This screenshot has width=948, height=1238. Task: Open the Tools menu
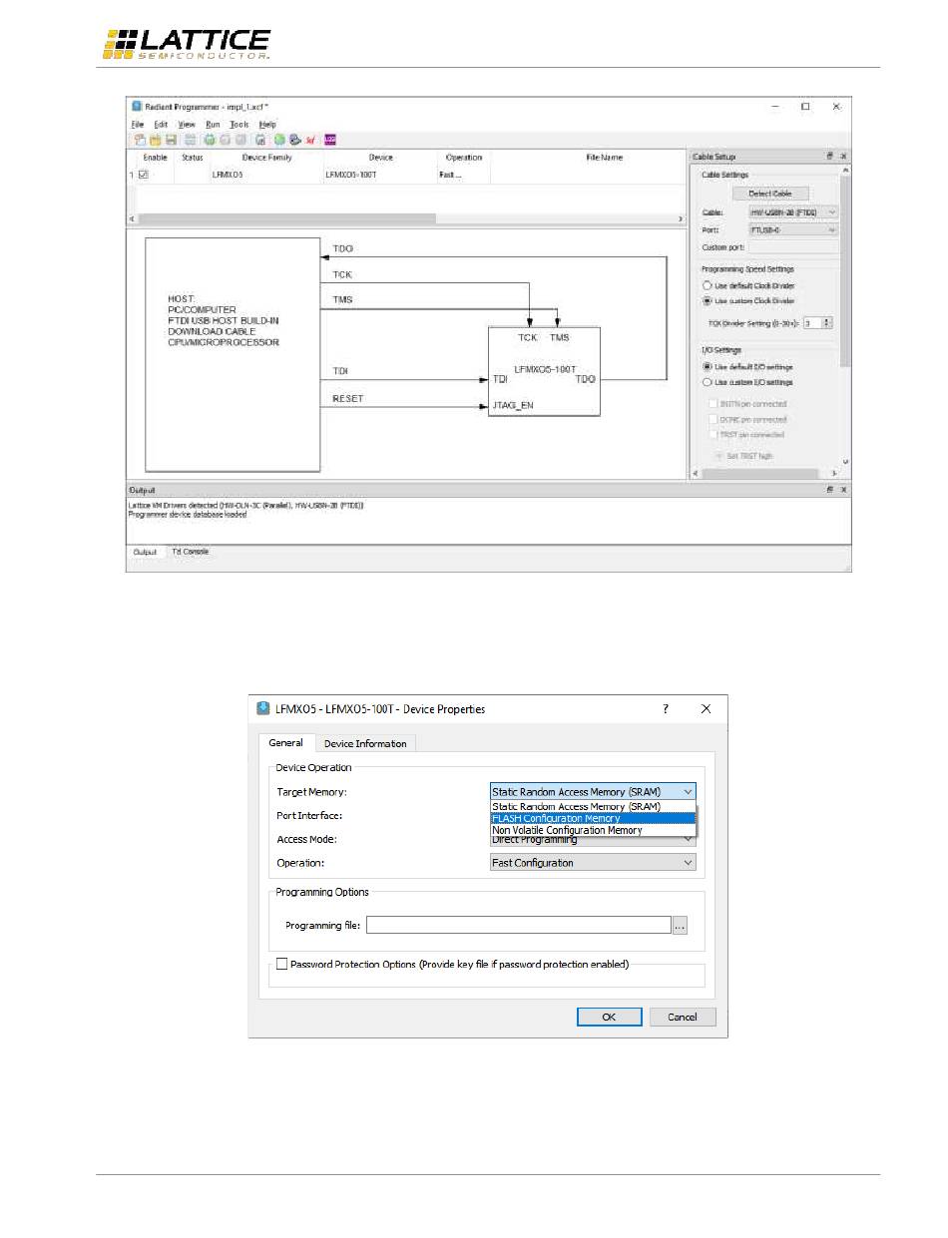(239, 124)
